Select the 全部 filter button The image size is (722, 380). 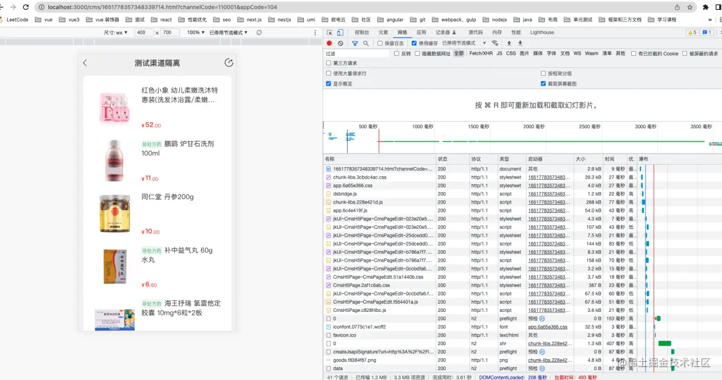pyautogui.click(x=459, y=54)
